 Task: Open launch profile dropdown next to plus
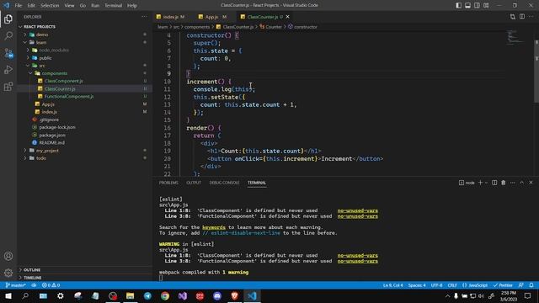pos(486,183)
